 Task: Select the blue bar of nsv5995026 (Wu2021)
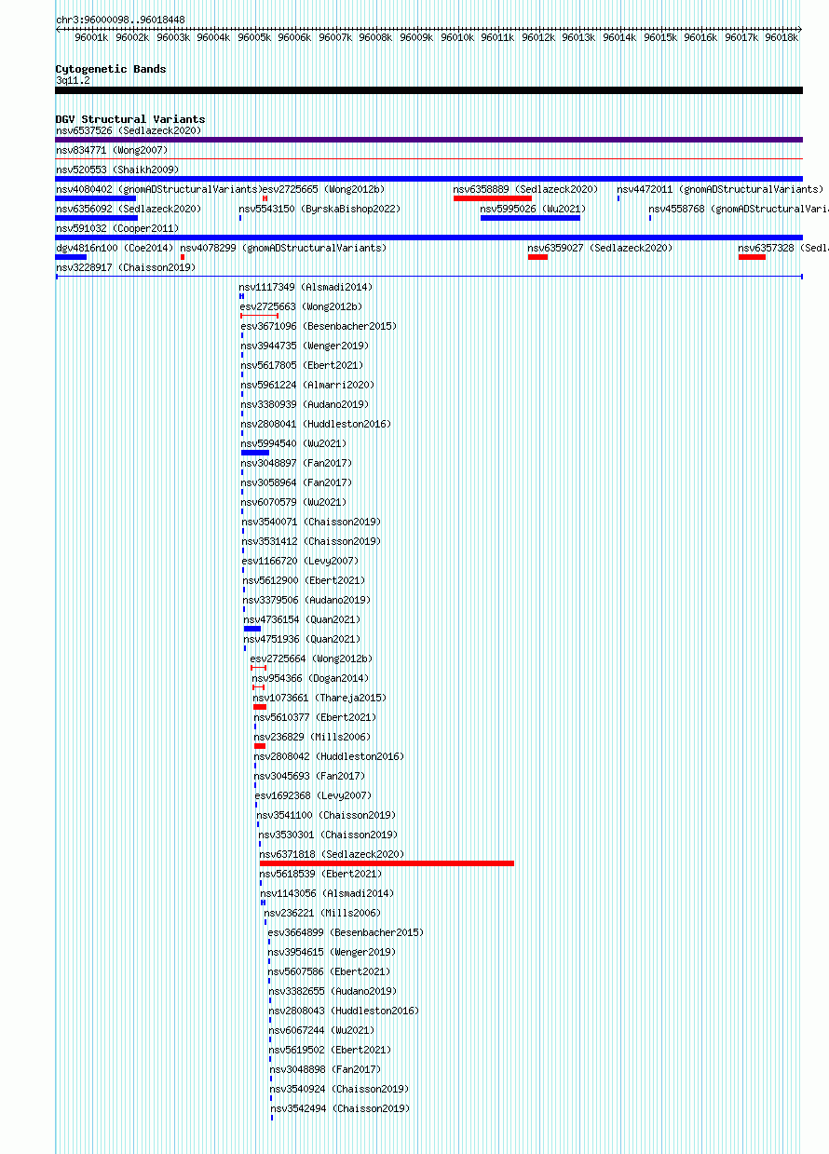(x=530, y=217)
